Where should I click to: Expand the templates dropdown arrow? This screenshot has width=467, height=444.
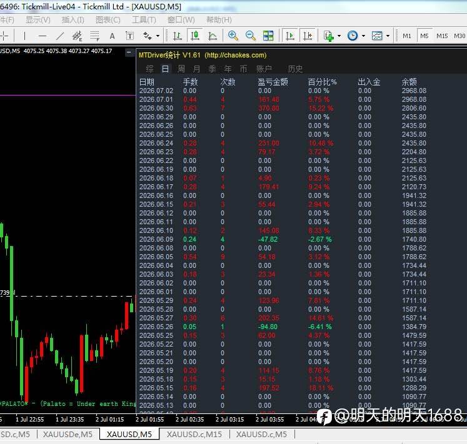388,36
